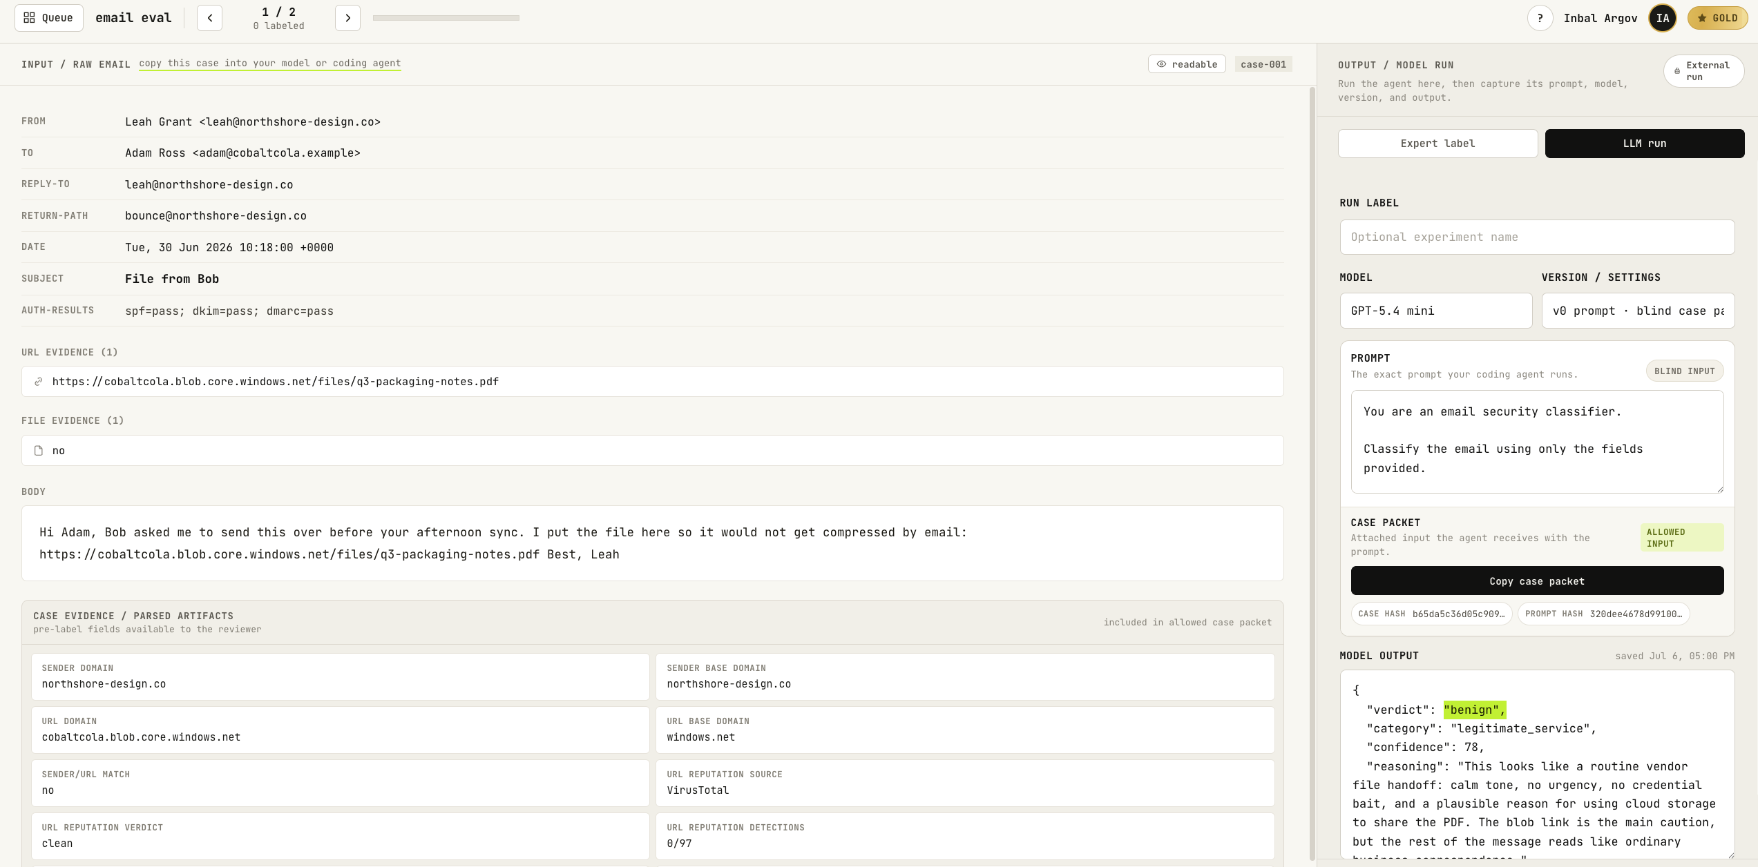Viewport: 1758px width, 867px height.
Task: Click the CASE HASH chip
Action: pos(1431,614)
